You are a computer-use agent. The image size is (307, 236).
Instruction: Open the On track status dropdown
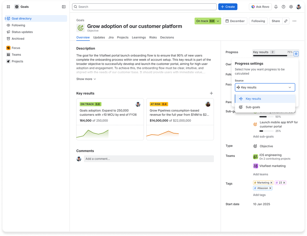(x=208, y=21)
